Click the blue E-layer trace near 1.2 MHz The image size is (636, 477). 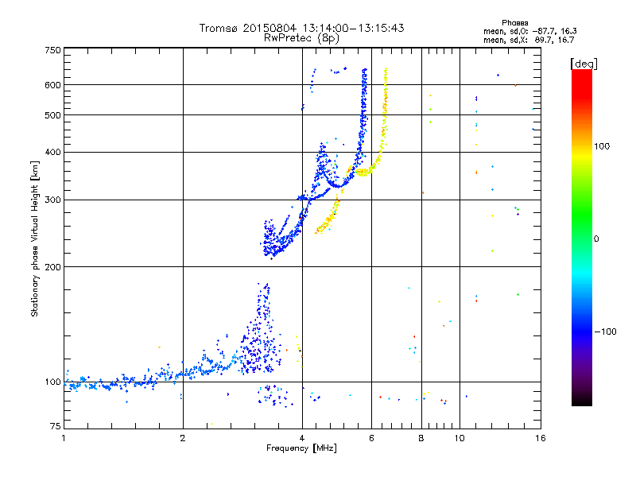(x=89, y=384)
